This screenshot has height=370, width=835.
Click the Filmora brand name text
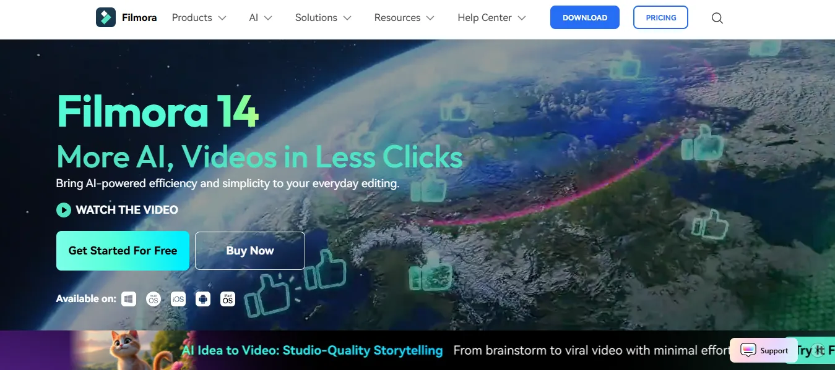pyautogui.click(x=139, y=17)
